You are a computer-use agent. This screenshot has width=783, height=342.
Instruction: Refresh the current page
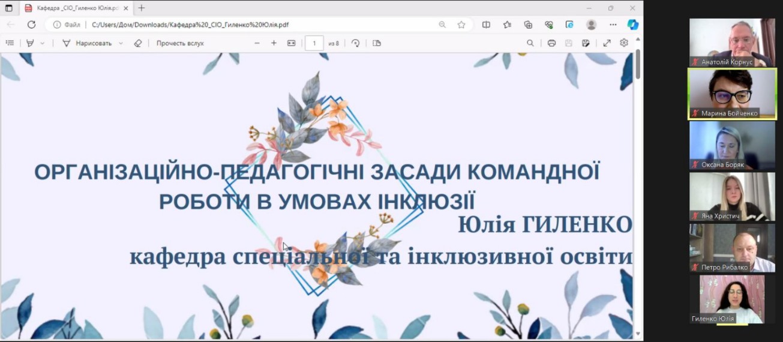pos(31,25)
